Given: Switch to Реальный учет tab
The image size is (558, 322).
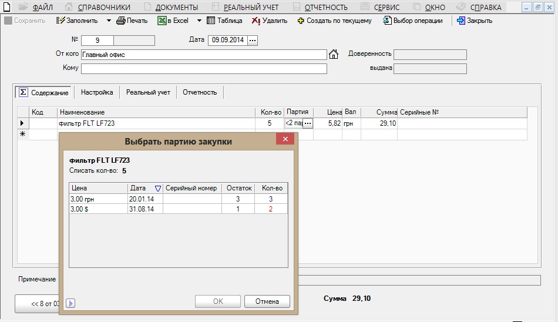Looking at the screenshot, I should pos(148,92).
